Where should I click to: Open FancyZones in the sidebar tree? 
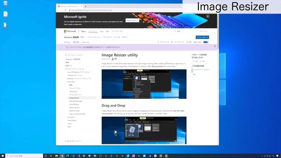pyautogui.click(x=73, y=92)
